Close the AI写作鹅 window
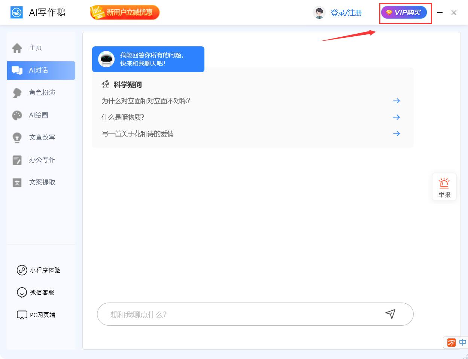This screenshot has height=359, width=468. click(x=454, y=12)
